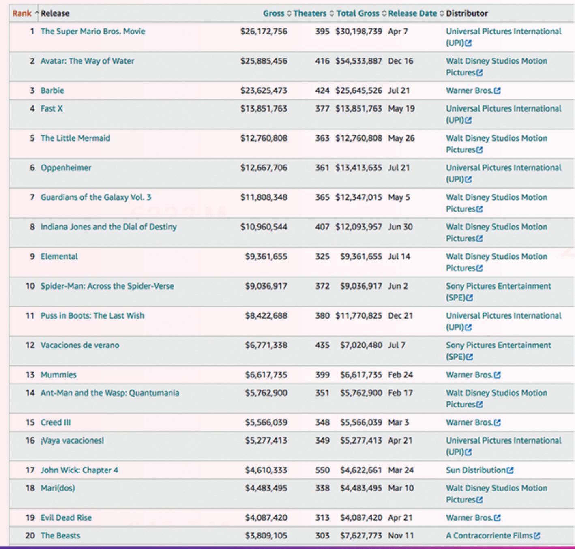The height and width of the screenshot is (549, 575).
Task: Select the gross value $3,809,105
Action: pyautogui.click(x=266, y=536)
